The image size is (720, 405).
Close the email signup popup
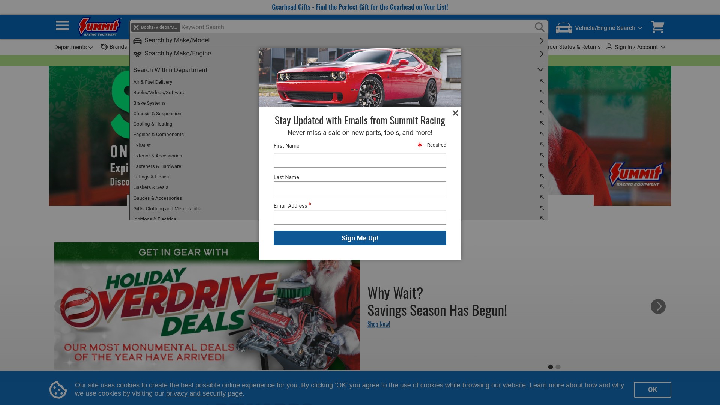click(x=455, y=113)
